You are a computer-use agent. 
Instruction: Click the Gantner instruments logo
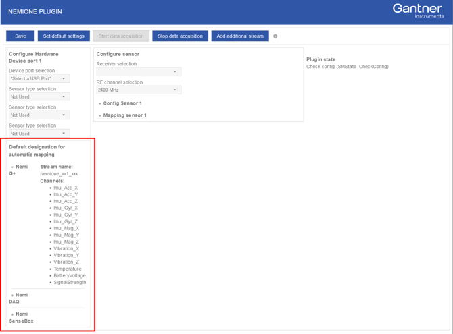(418, 11)
